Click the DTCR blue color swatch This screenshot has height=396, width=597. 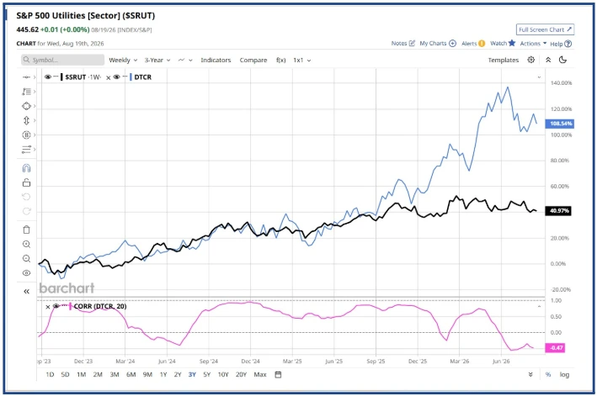click(x=131, y=77)
